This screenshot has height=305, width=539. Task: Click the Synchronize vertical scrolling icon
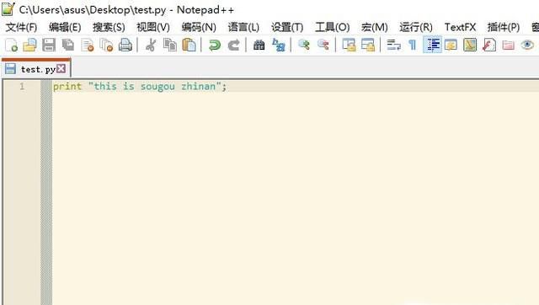click(x=349, y=45)
